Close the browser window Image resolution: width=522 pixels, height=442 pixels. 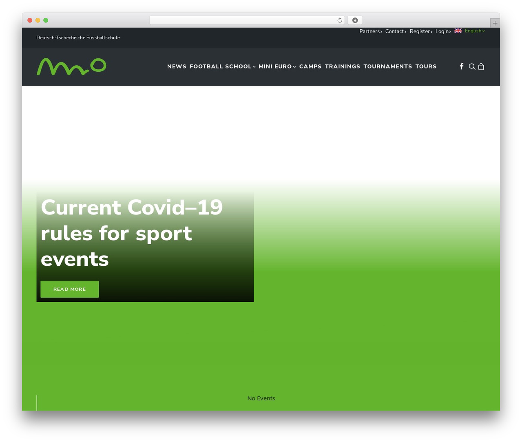(x=30, y=20)
